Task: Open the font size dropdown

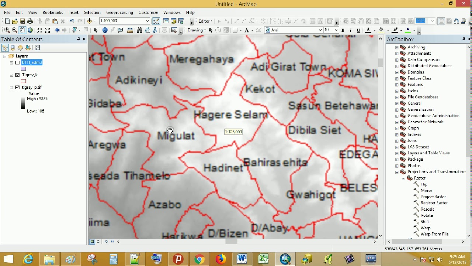Action: [x=336, y=30]
